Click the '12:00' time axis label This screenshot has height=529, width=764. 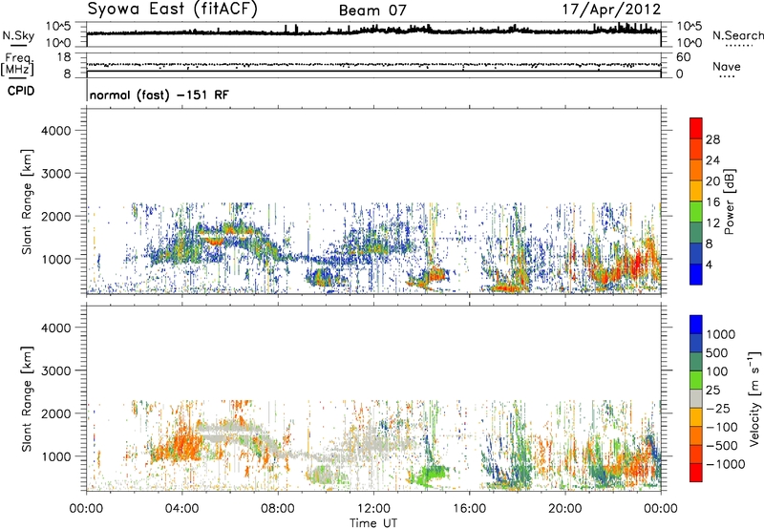click(x=373, y=509)
